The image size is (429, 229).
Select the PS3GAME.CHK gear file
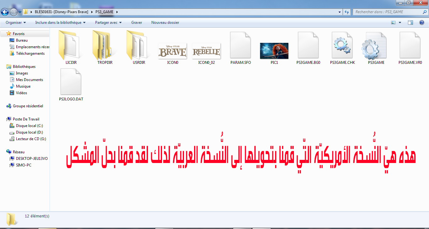342,45
